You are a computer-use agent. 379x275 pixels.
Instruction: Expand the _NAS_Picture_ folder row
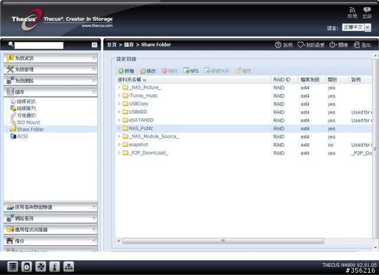coord(119,88)
